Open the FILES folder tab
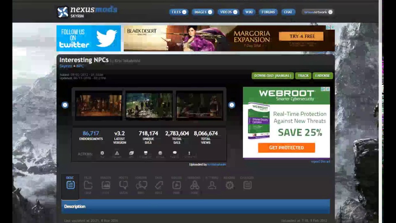 tap(88, 185)
